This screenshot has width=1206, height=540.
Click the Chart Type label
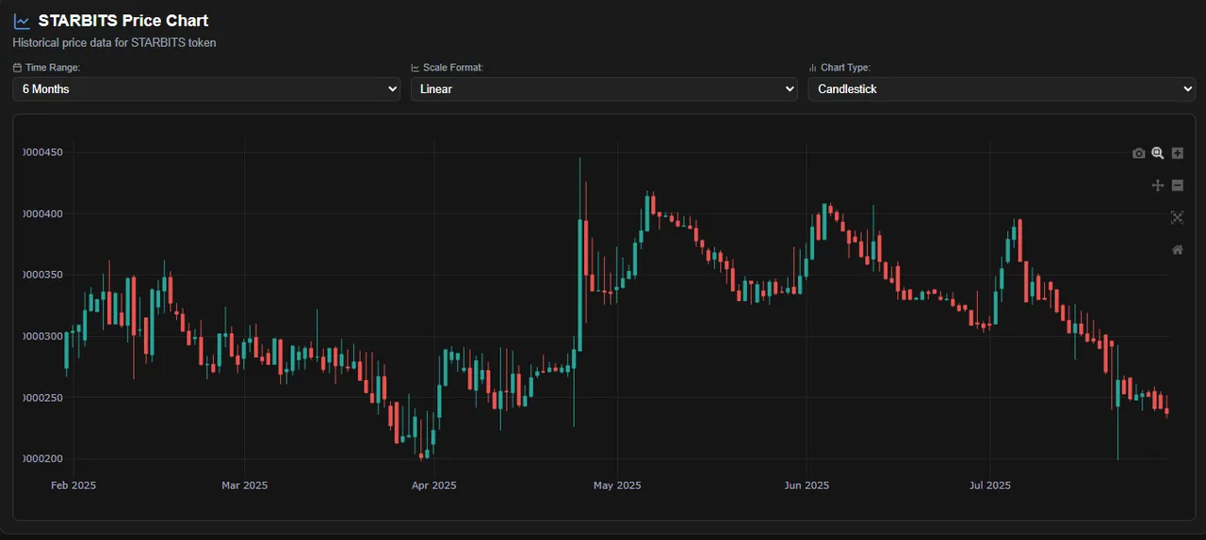tap(846, 68)
